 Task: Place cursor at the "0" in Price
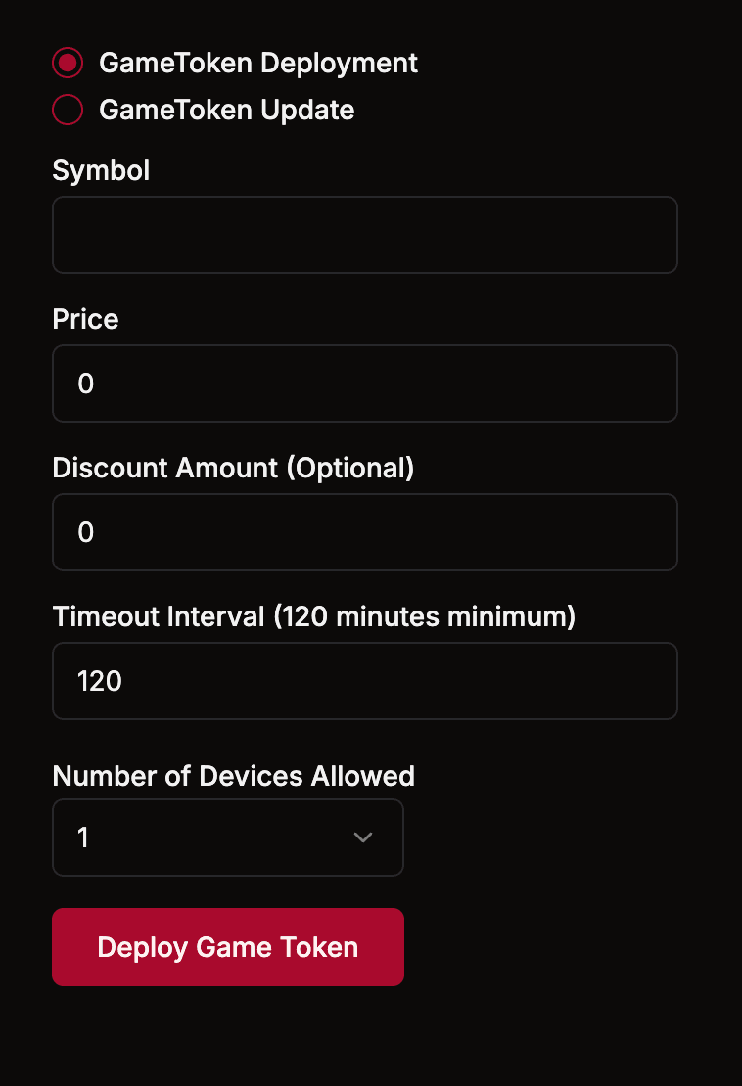pyautogui.click(x=86, y=384)
